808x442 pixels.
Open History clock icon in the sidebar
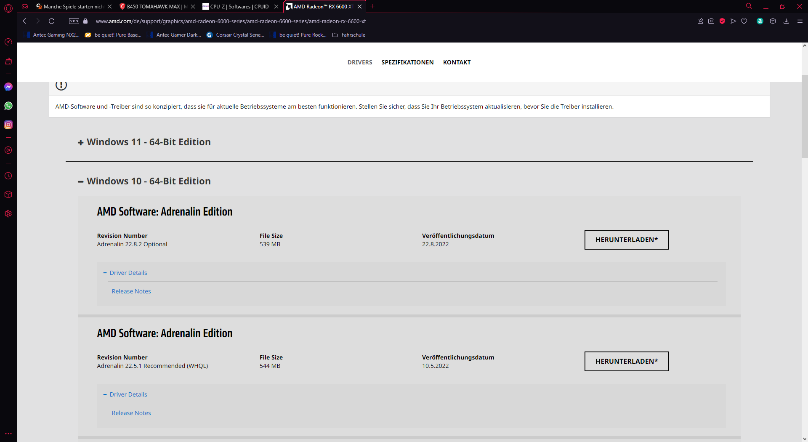[8, 176]
